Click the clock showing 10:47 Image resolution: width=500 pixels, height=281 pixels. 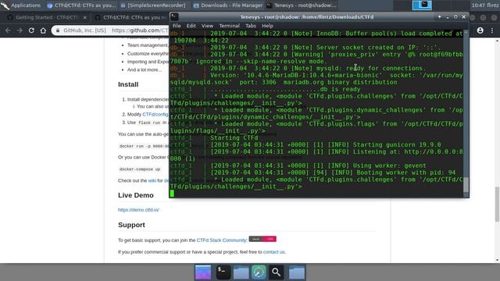478,5
